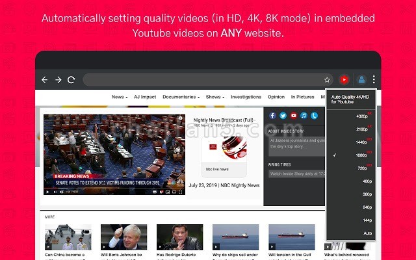Select 240p quality
The width and height of the screenshot is (416, 260).
point(351,207)
